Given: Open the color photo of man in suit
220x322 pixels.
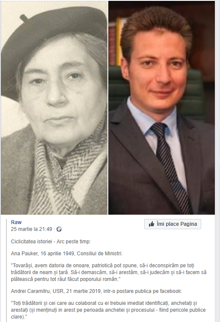Looking at the screenshot, I should point(162,108).
